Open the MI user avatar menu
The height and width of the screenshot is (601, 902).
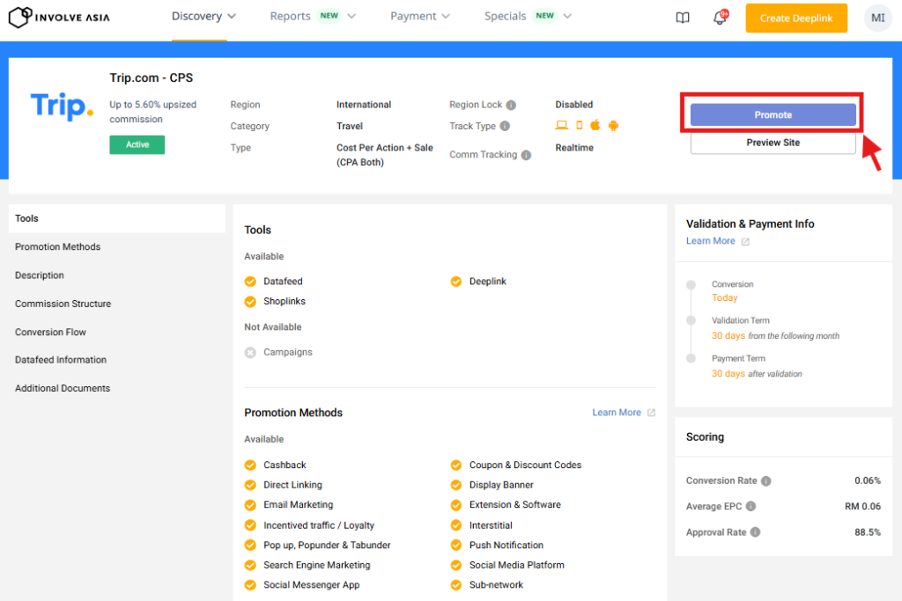877,18
